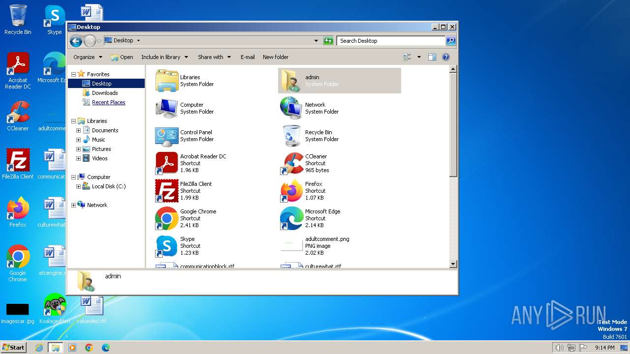Click the Forward navigation arrow in Explorer

click(90, 41)
